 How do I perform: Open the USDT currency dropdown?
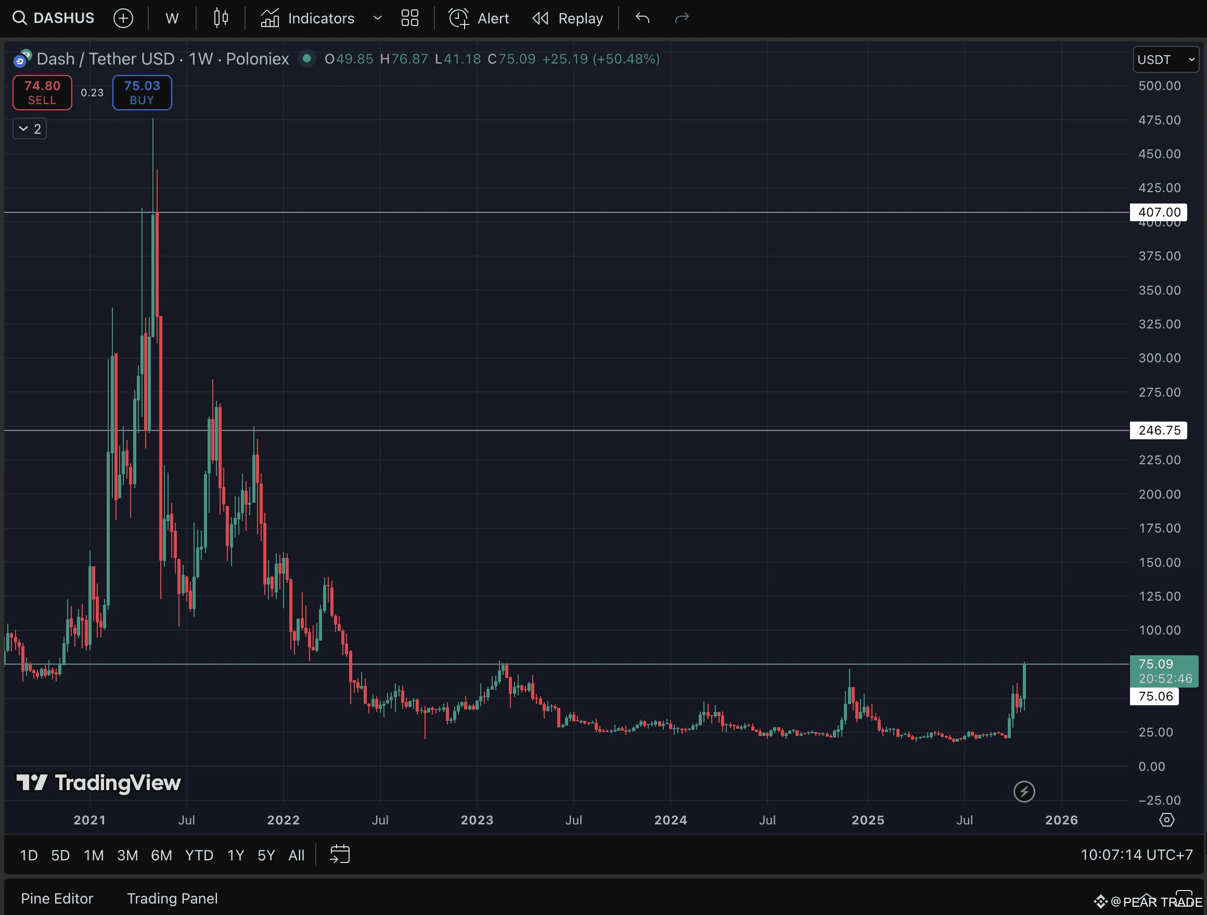click(x=1165, y=59)
